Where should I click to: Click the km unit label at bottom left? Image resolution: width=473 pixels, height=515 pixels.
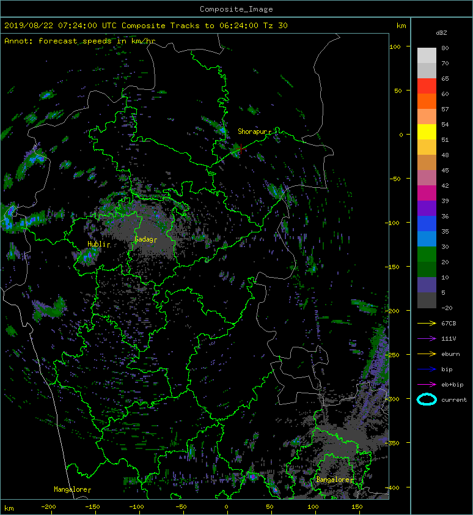pos(9,508)
